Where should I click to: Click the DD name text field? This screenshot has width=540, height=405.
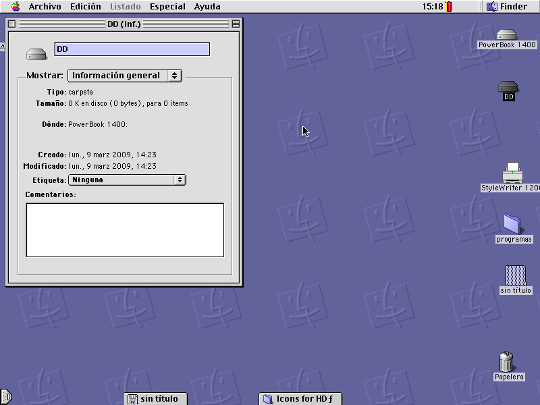132,49
